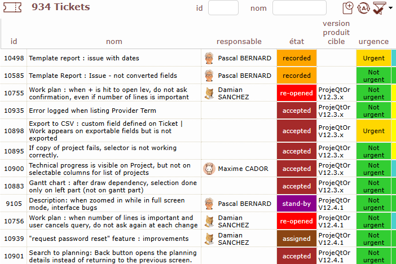Click the automatic refresh icon
Screen dimensions: 396x264
coord(363,8)
